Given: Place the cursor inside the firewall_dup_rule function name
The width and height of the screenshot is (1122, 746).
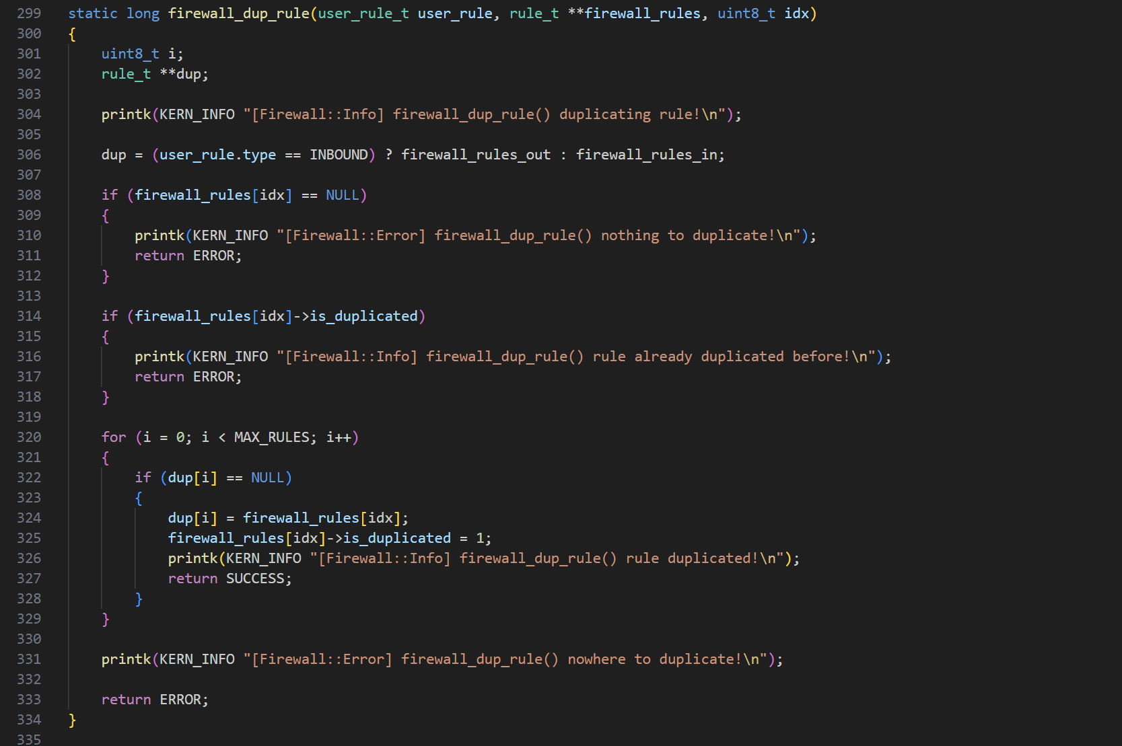Looking at the screenshot, I should pyautogui.click(x=238, y=13).
